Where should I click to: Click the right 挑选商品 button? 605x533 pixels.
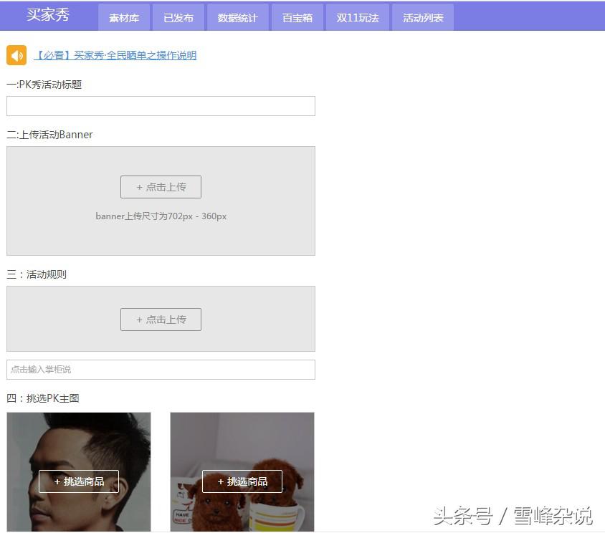click(242, 481)
